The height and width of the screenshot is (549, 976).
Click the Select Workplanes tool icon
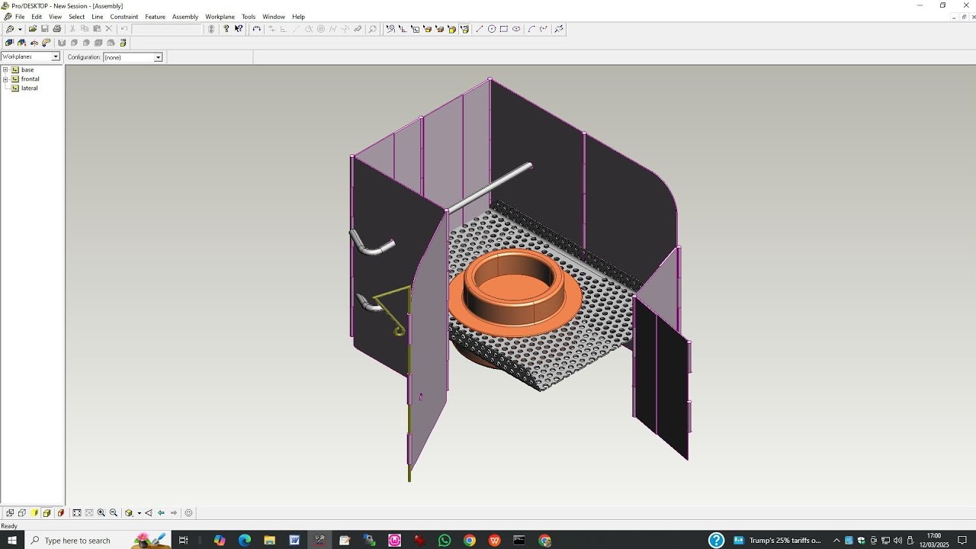tap(415, 29)
